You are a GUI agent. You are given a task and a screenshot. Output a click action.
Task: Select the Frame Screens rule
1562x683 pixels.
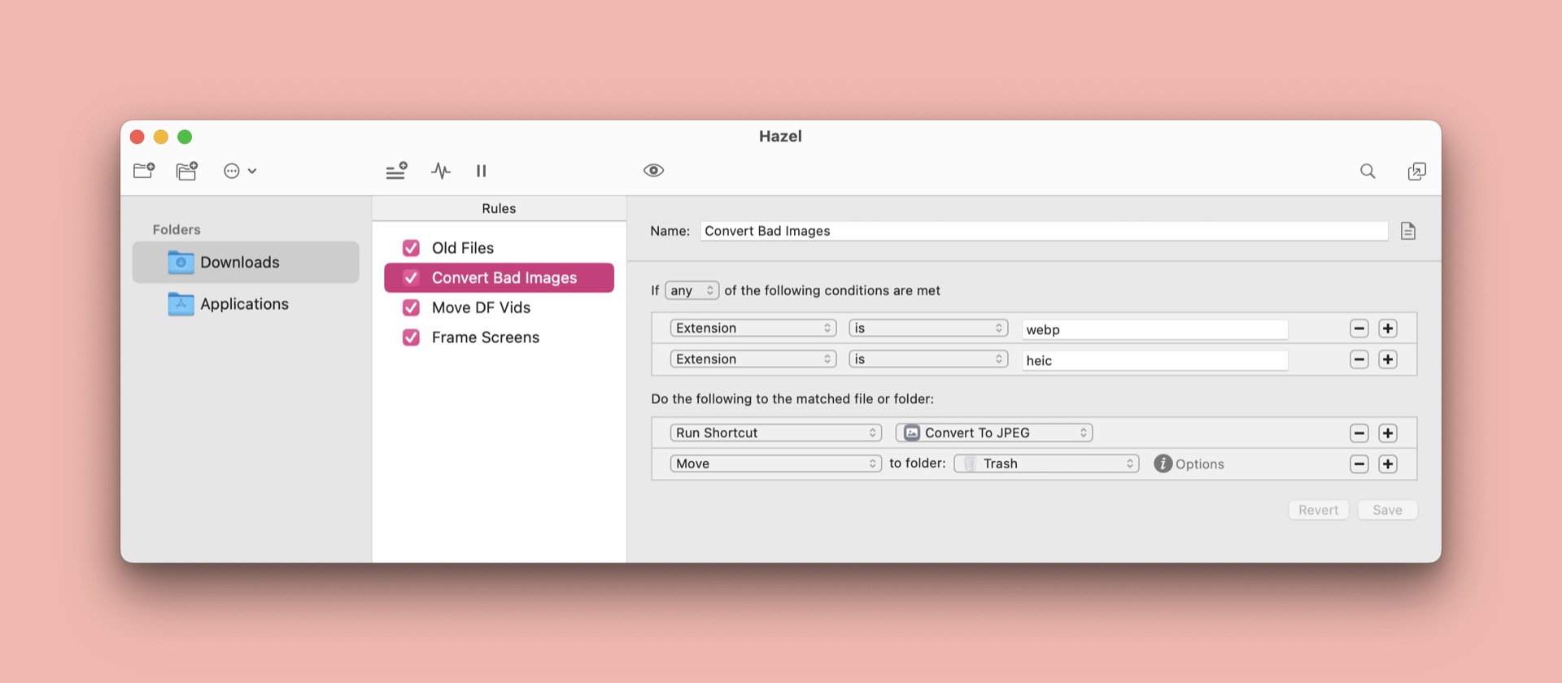coord(499,337)
